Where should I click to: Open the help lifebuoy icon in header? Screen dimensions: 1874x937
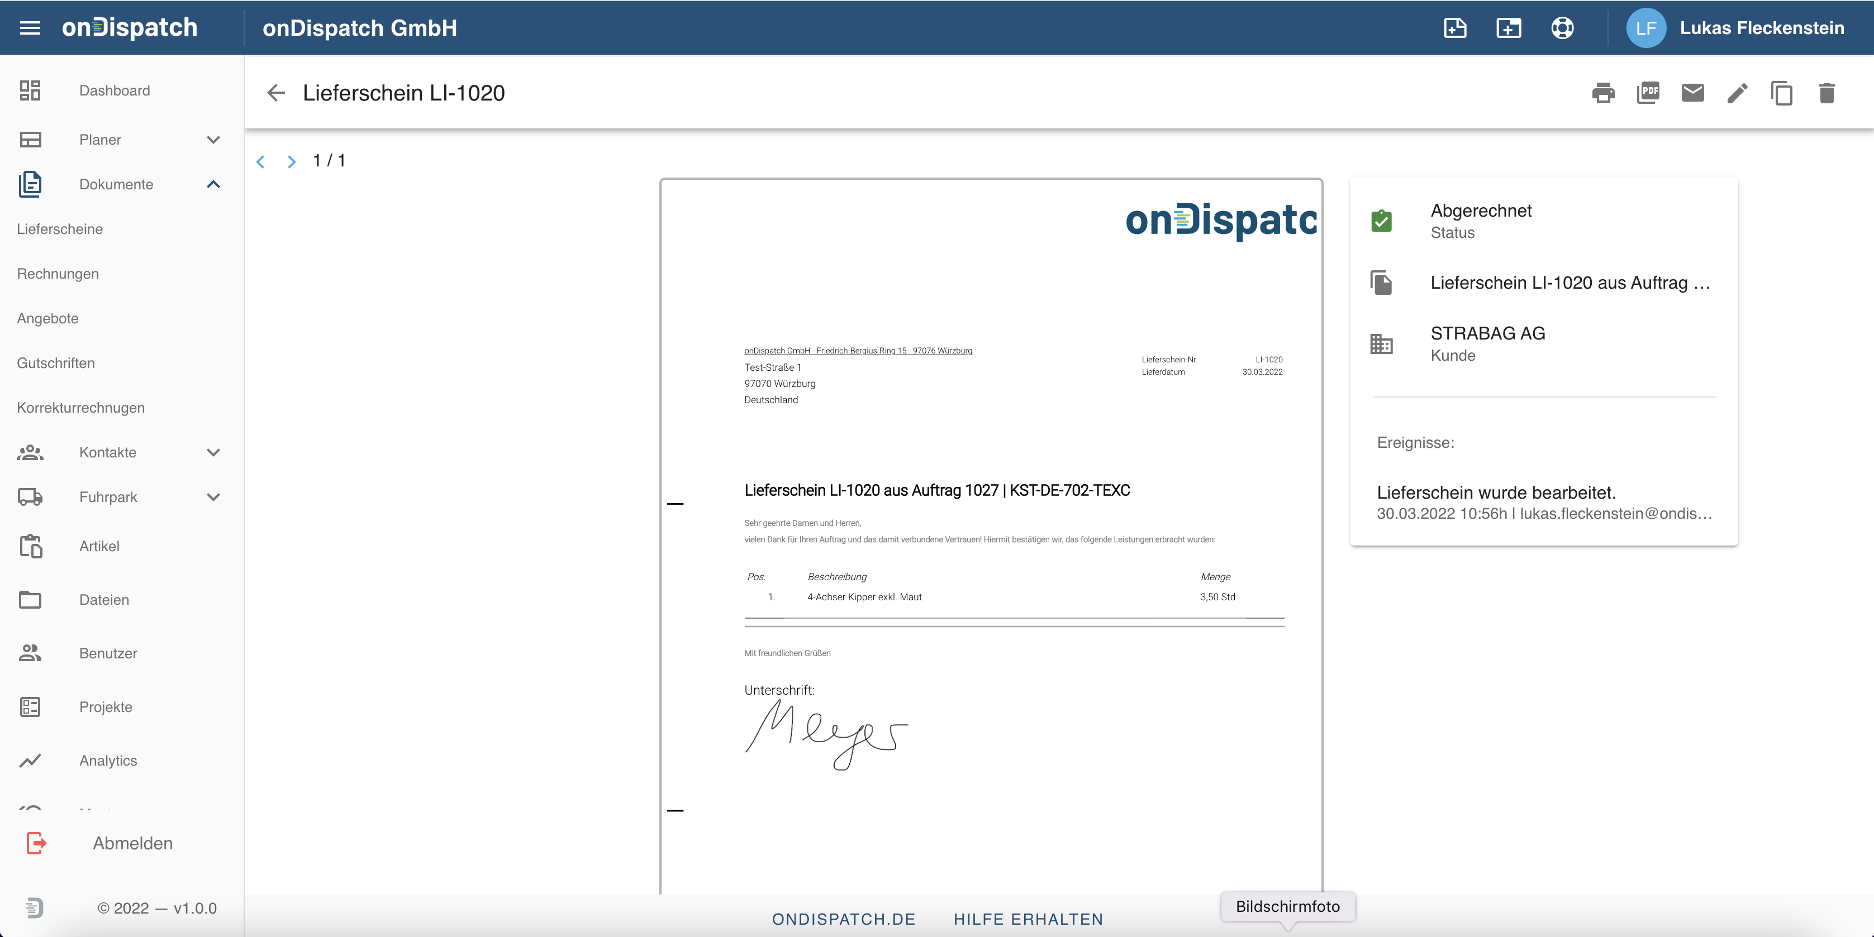click(x=1562, y=27)
